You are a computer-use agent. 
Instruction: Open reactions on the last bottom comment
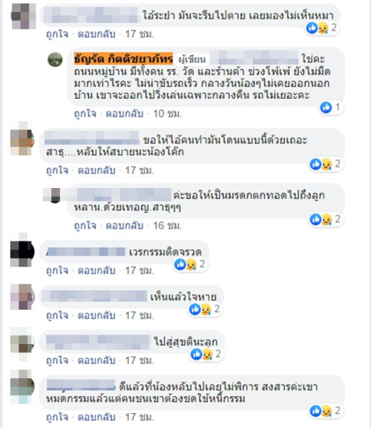pyautogui.click(x=326, y=411)
